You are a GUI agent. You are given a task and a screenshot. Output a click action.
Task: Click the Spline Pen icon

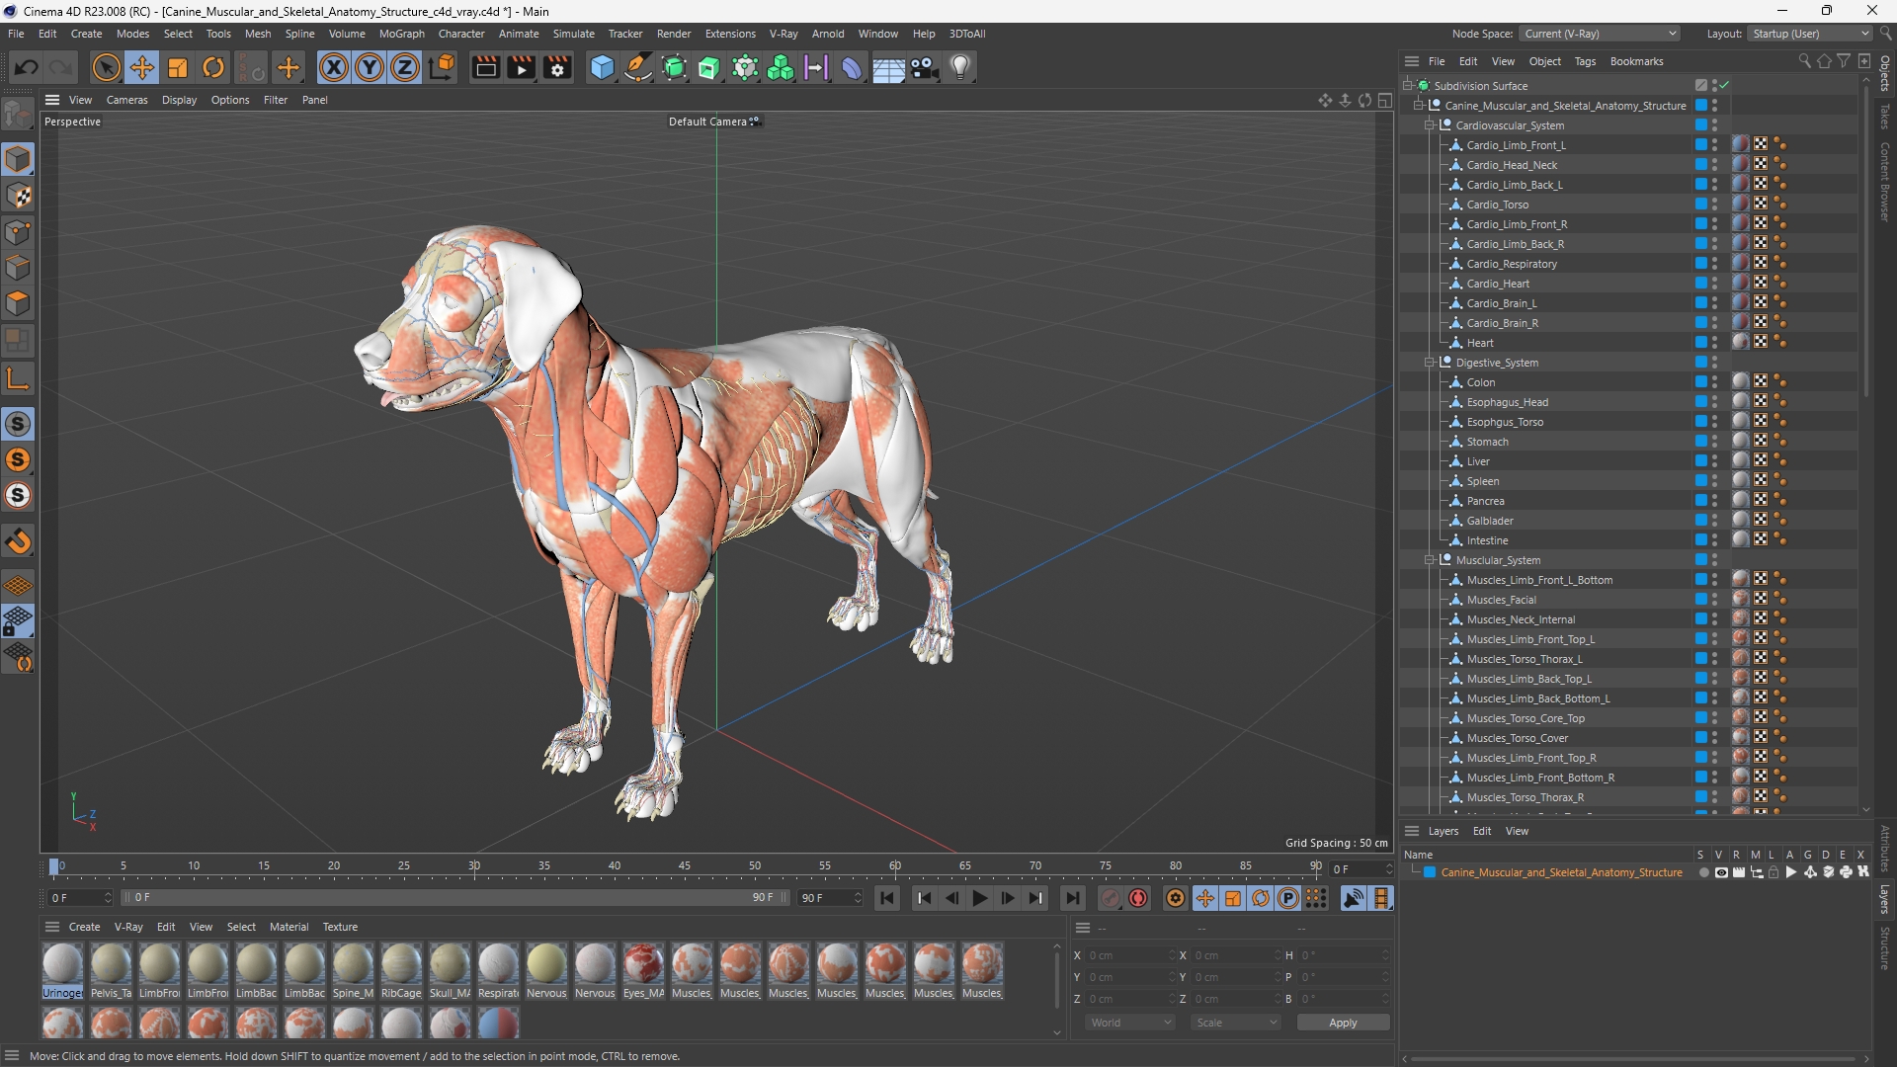tap(638, 67)
